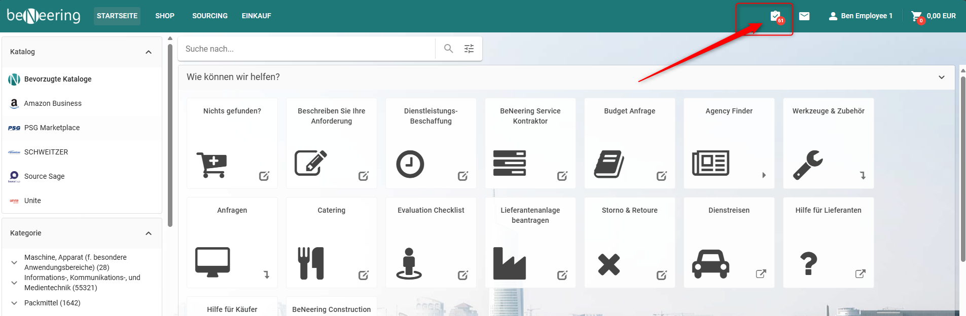Click X icon on Storno & Retoure tile
The image size is (966, 316).
609,264
